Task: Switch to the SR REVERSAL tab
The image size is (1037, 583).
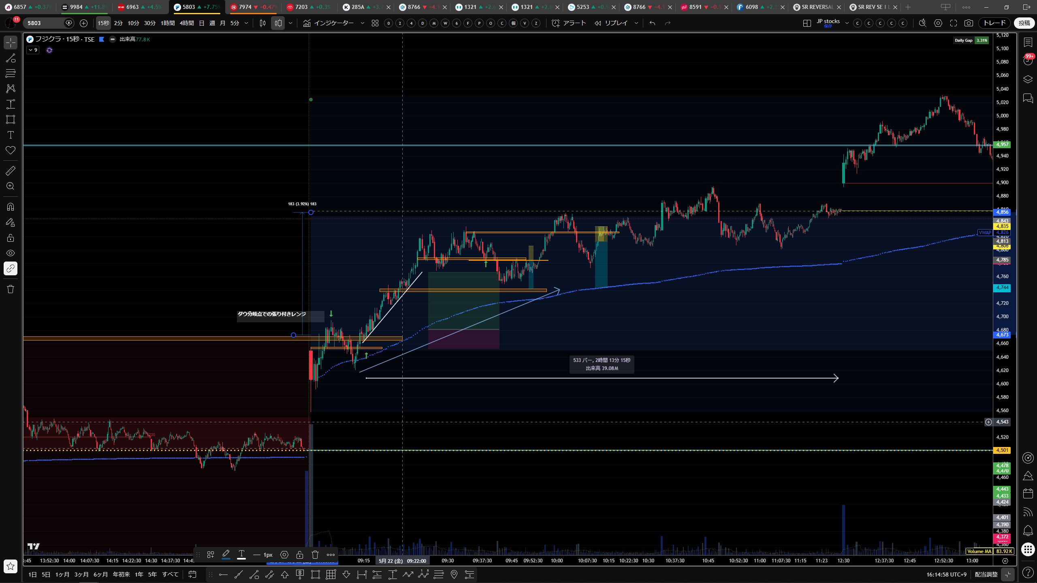Action: pos(817,7)
